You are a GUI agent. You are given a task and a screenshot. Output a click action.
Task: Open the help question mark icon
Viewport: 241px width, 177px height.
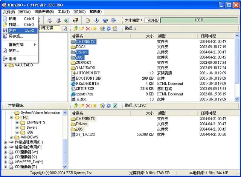coord(105,20)
